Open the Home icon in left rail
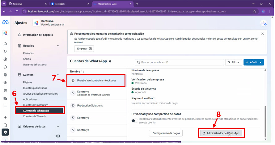 pyautogui.click(x=5, y=44)
